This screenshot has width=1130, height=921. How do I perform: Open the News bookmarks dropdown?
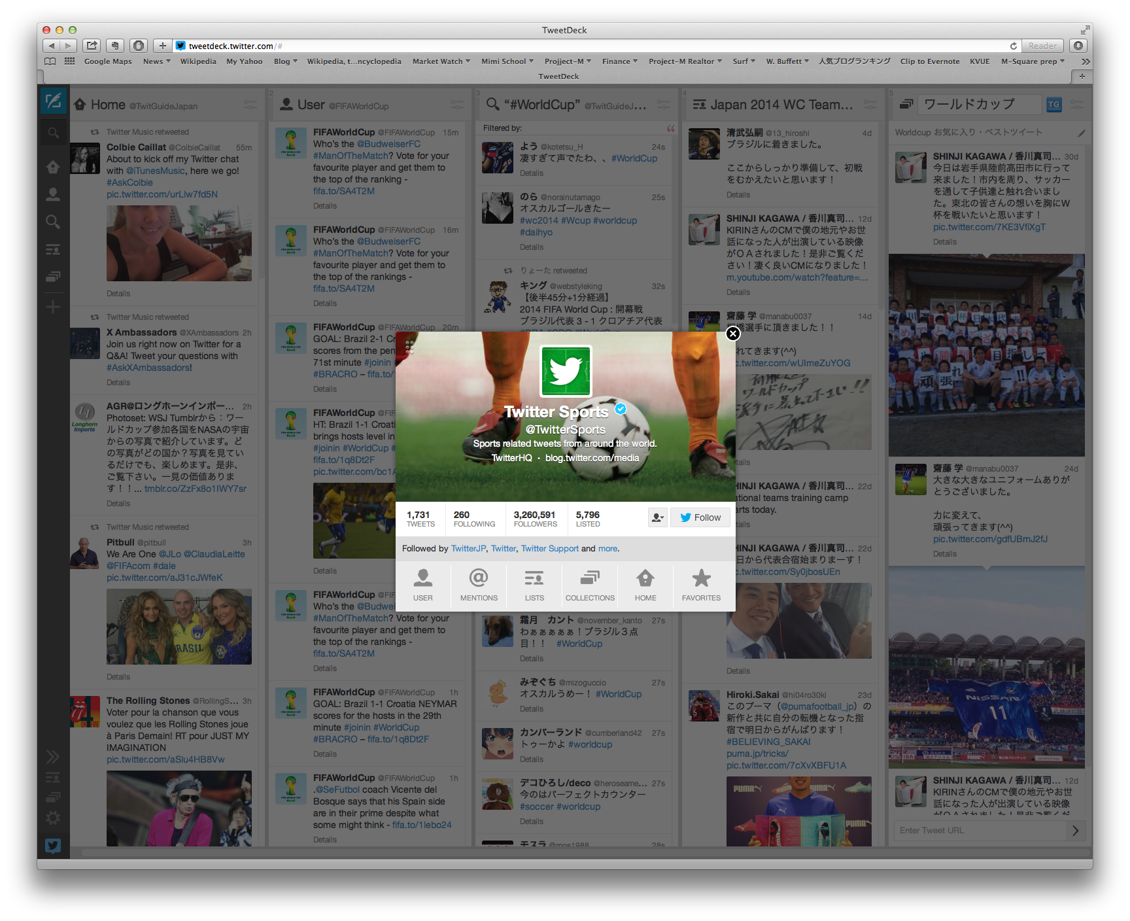pyautogui.click(x=156, y=61)
